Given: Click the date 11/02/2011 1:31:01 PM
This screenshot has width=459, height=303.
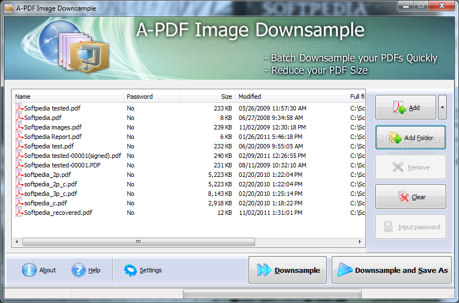Looking at the screenshot, I should [270, 213].
